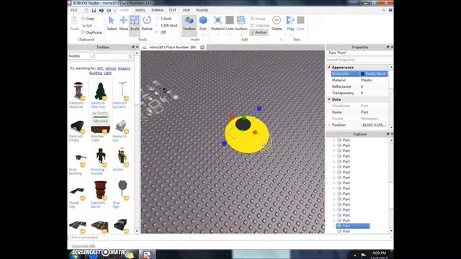Screen dimensions: 461x259
Task: Switch to the VIEW ribbon tab
Action: 186,10
